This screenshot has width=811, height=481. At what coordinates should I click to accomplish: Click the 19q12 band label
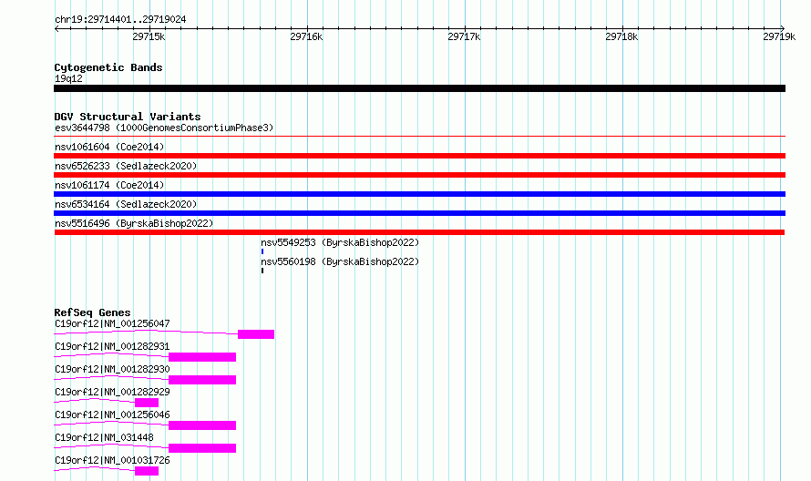click(68, 78)
